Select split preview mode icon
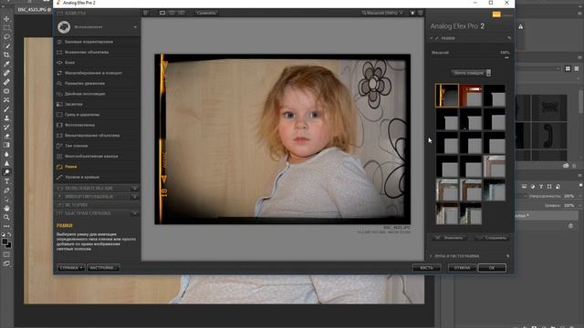584x328 pixels. (172, 13)
